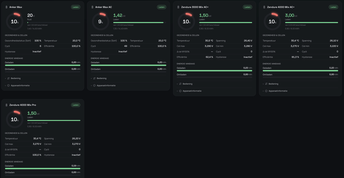Open Bediening in Zendure 3000 Mix AC+ card

coord(214,84)
